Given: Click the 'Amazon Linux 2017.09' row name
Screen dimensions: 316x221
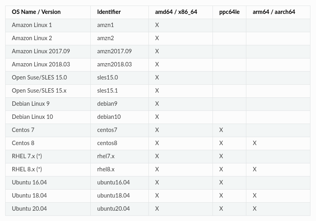Looking at the screenshot, I should [41, 51].
